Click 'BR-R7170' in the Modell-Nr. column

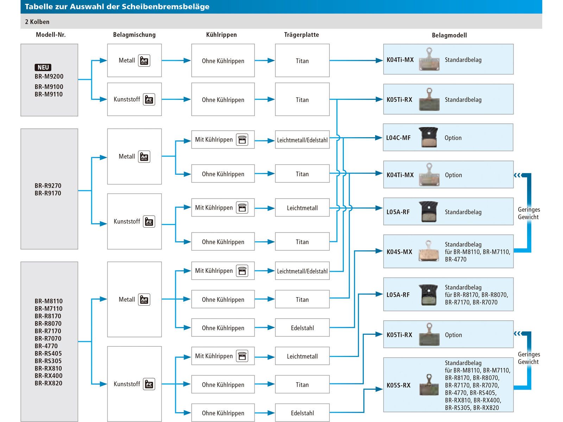[x=48, y=331]
